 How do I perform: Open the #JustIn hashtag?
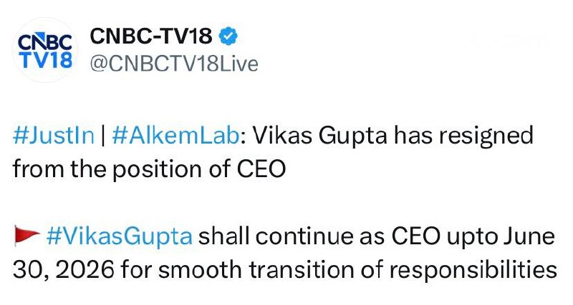pos(53,136)
